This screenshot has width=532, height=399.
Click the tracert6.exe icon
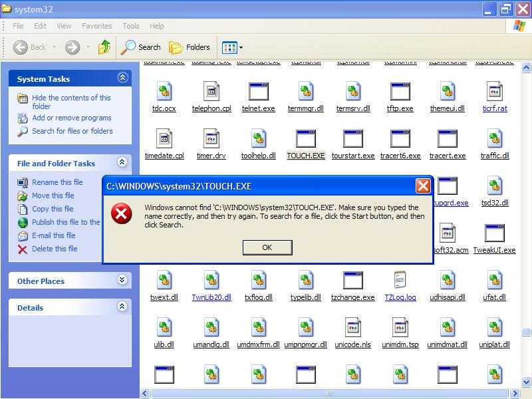(x=400, y=138)
